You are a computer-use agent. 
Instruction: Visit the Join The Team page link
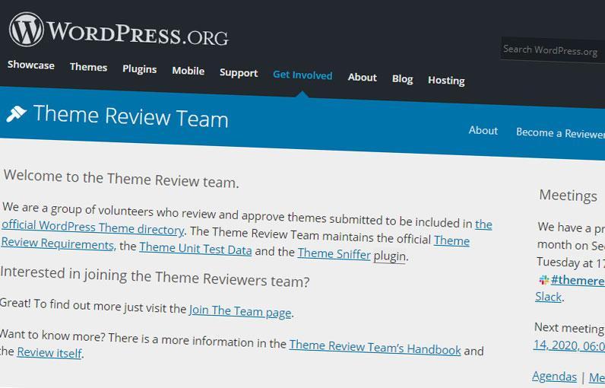(240, 311)
